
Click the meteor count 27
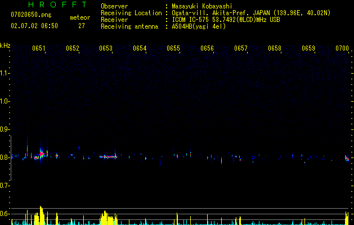click(82, 26)
